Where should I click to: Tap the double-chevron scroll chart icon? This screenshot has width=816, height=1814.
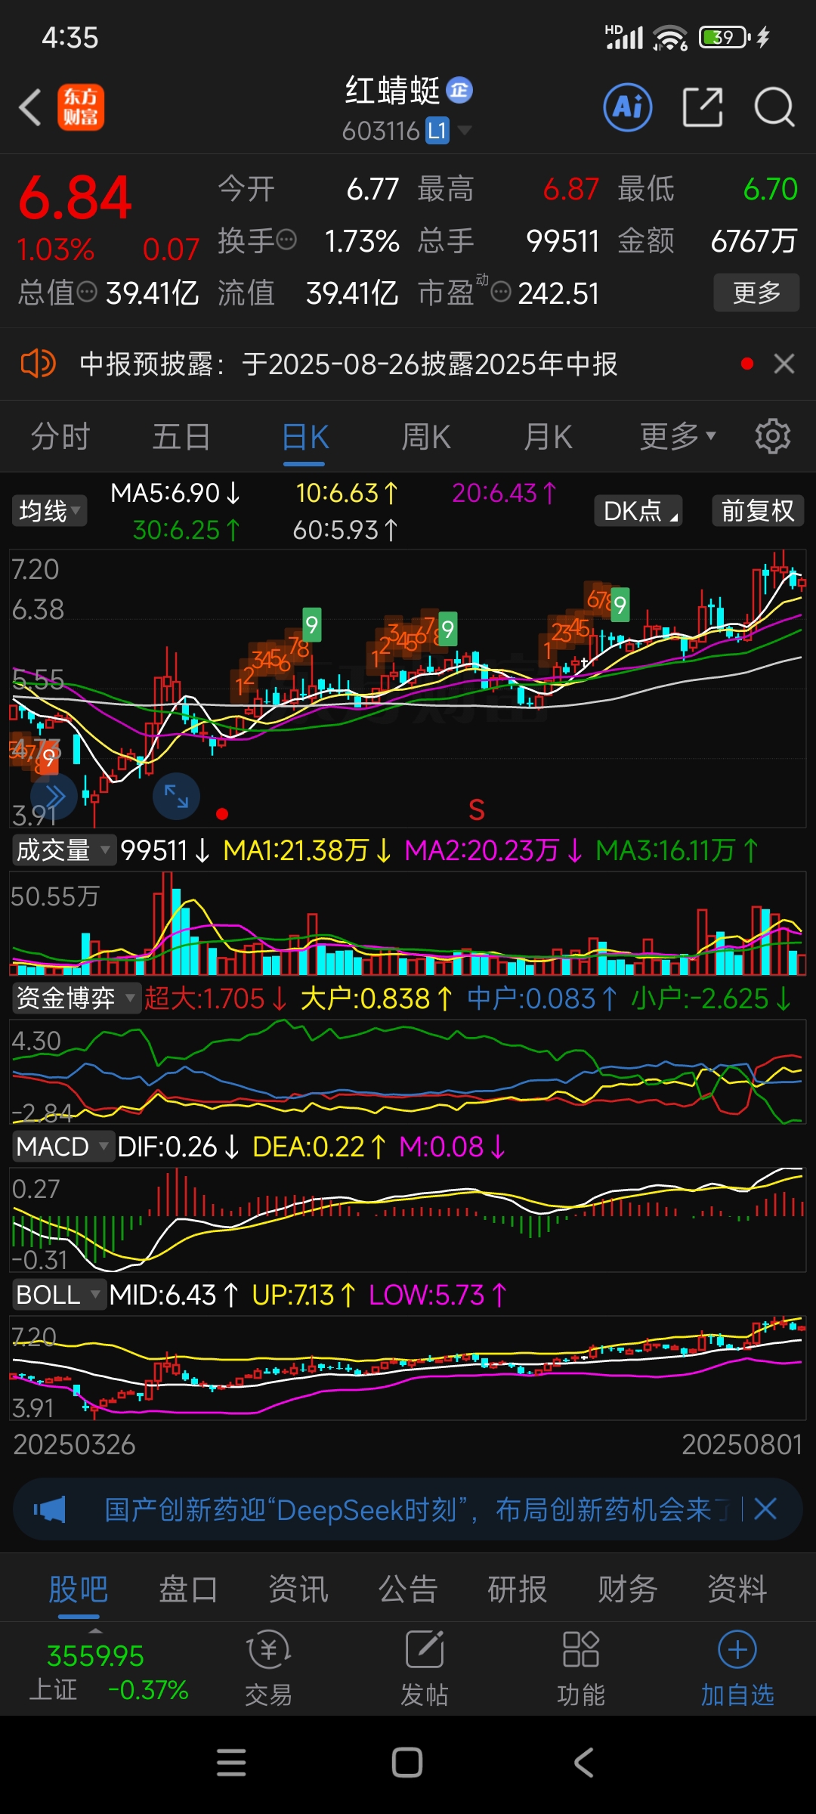(54, 796)
